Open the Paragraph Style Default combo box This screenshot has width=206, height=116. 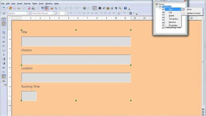[x=19, y=13]
